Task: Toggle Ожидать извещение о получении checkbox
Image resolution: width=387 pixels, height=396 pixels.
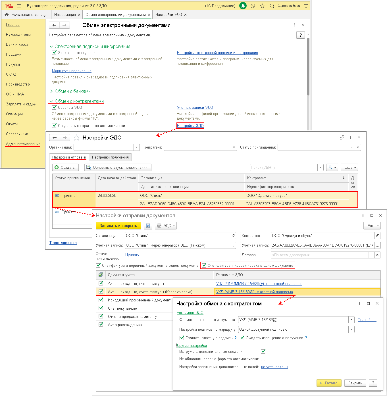Action: pyautogui.click(x=242, y=338)
